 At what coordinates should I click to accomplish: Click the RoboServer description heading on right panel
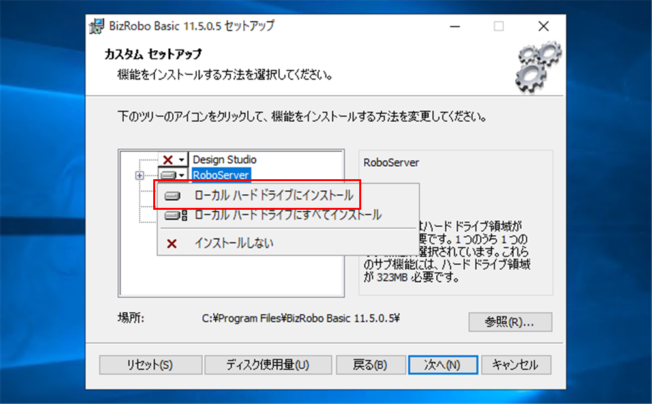391,162
